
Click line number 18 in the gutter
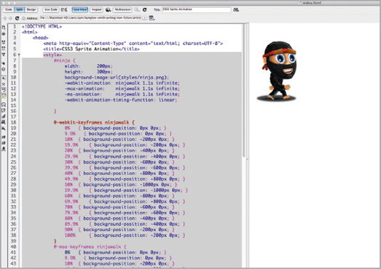coord(14,122)
